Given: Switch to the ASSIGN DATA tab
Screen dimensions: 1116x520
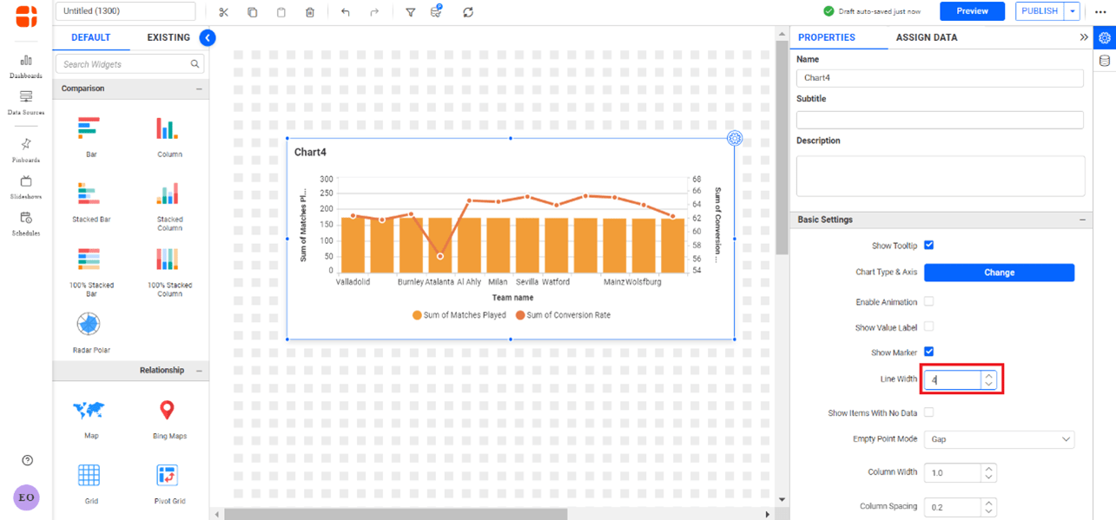Looking at the screenshot, I should point(927,37).
